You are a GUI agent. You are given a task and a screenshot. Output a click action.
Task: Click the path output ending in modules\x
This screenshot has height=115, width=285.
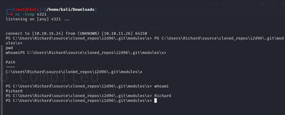click(74, 72)
